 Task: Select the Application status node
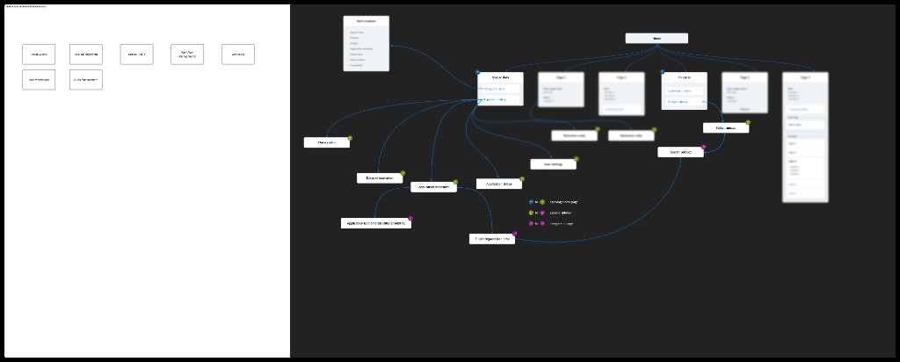(499, 184)
